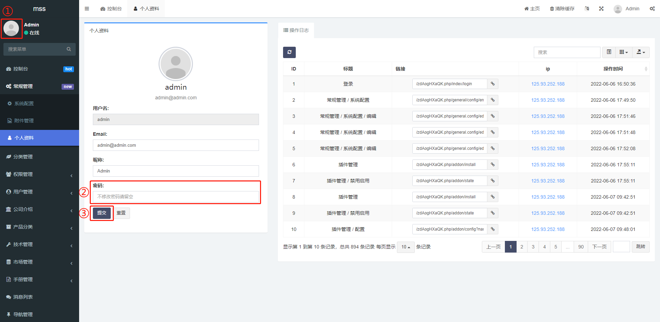Screen dimensions: 660x322
Task: Open the language switch icon in the top bar
Action: [x=587, y=9]
